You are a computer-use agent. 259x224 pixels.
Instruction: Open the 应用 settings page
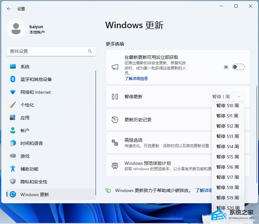(23, 118)
